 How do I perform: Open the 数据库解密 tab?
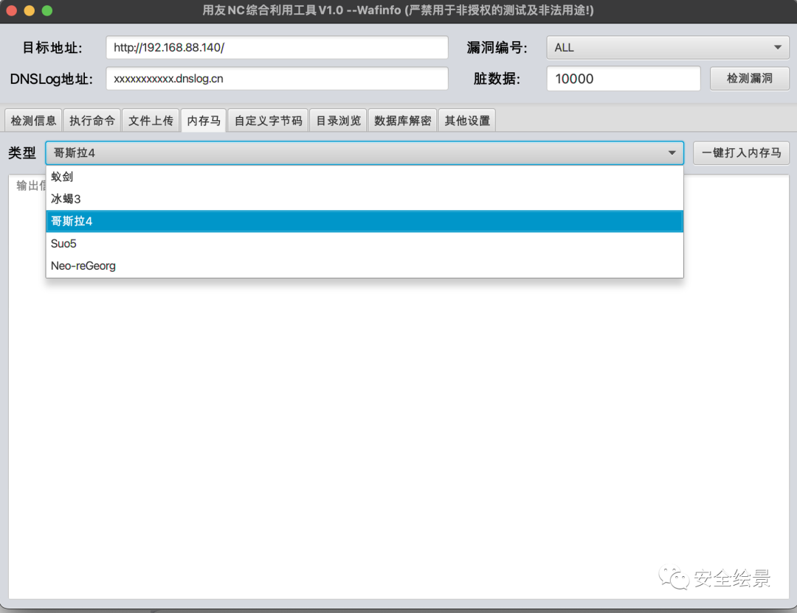click(x=403, y=121)
